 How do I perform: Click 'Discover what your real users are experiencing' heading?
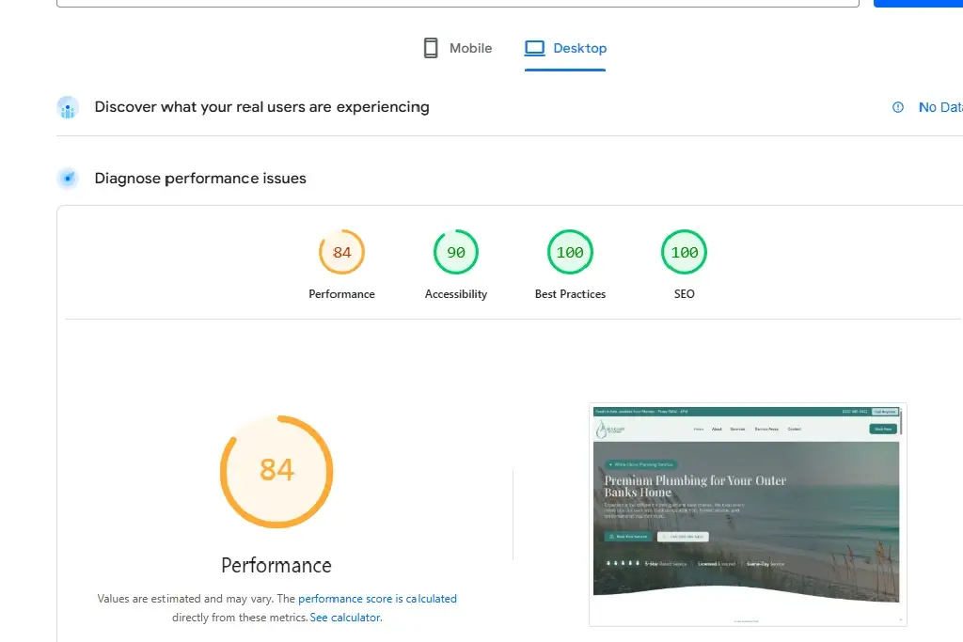point(261,107)
